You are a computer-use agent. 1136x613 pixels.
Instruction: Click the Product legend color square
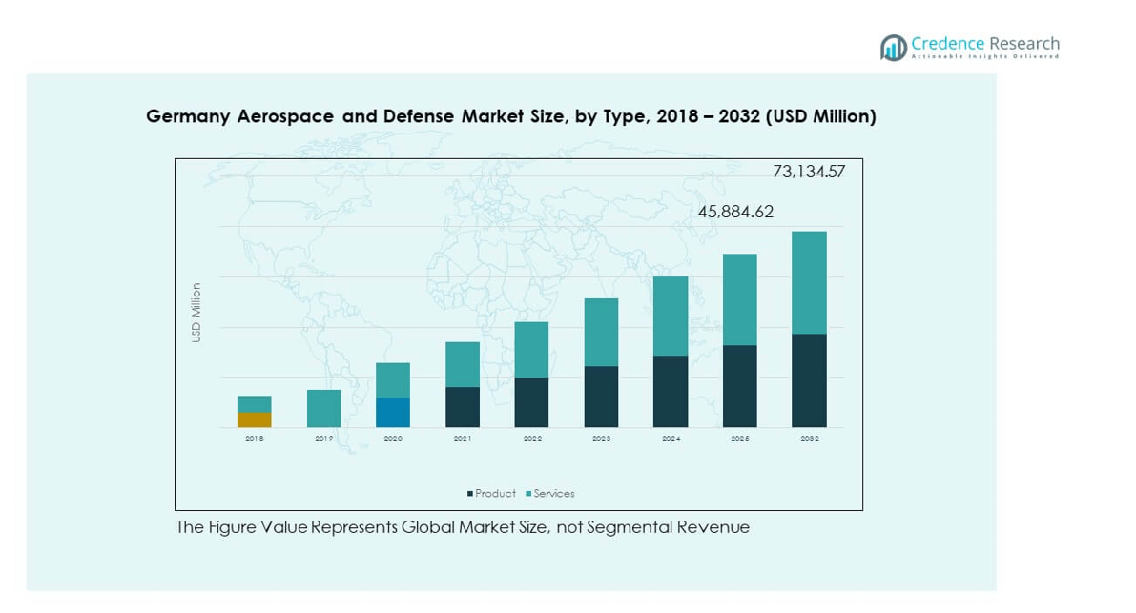[470, 494]
